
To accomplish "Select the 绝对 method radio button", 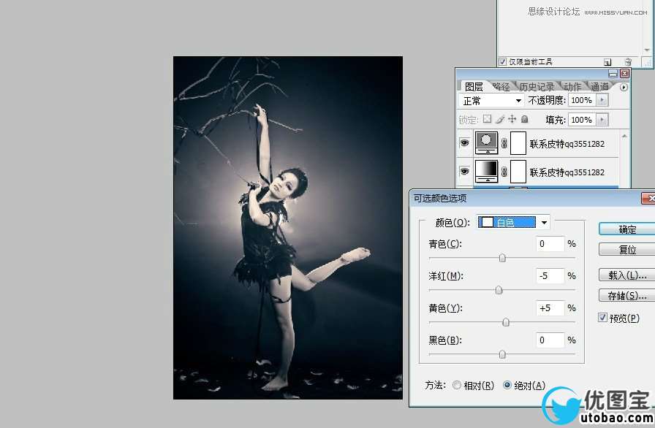I will [507, 385].
